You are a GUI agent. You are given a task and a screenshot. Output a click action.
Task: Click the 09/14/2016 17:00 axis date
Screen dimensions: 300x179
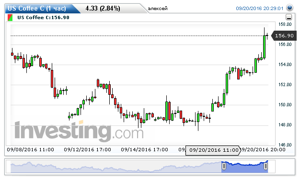pos(144,150)
